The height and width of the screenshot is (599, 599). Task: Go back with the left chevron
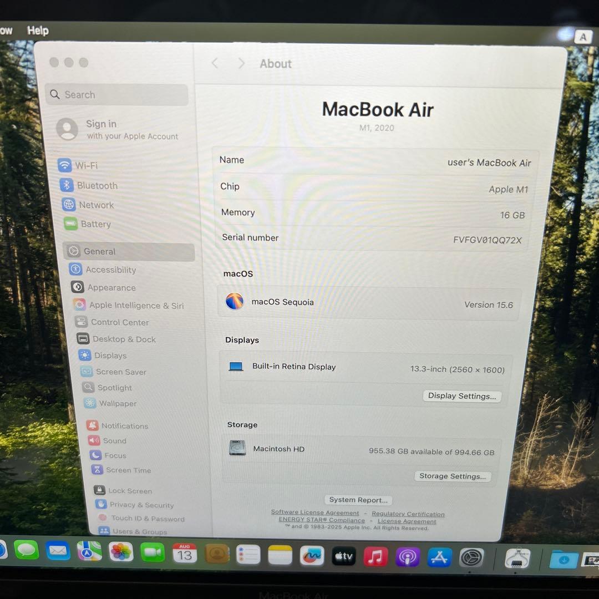(215, 63)
